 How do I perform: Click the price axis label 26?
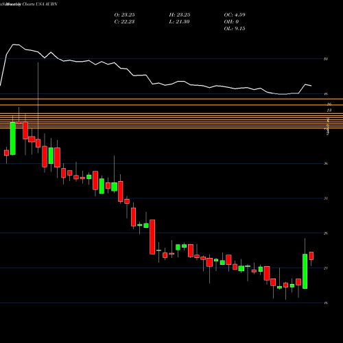326,233
